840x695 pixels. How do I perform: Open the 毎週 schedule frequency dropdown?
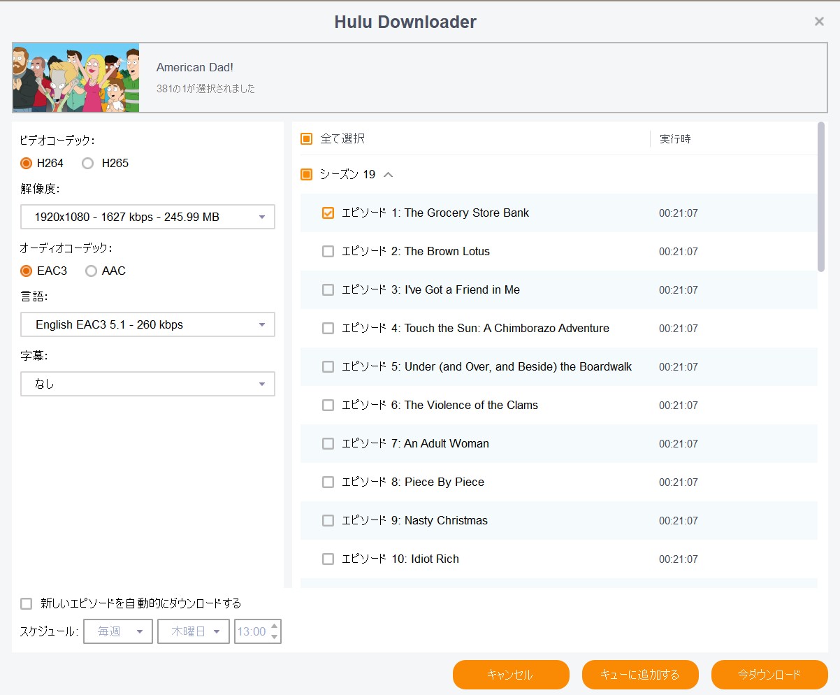click(118, 631)
